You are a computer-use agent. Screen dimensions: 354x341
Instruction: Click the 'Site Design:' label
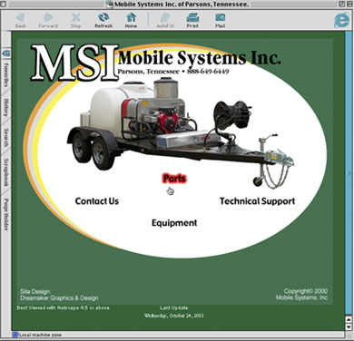[35, 291]
